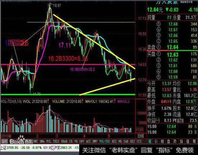The height and width of the screenshot is (155, 198).
Task: Open the EMV indicator tab
Action: point(95,141)
